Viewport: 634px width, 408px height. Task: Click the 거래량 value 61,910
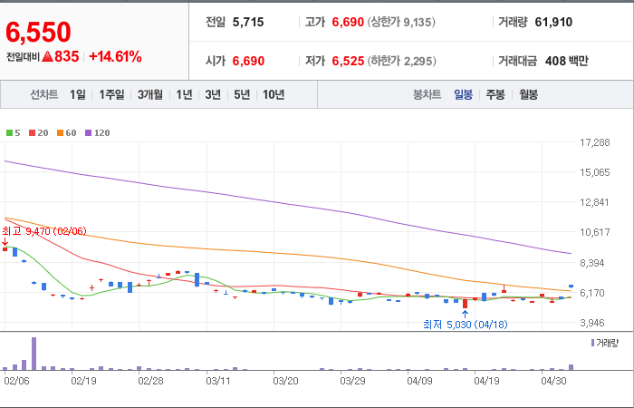pos(553,22)
